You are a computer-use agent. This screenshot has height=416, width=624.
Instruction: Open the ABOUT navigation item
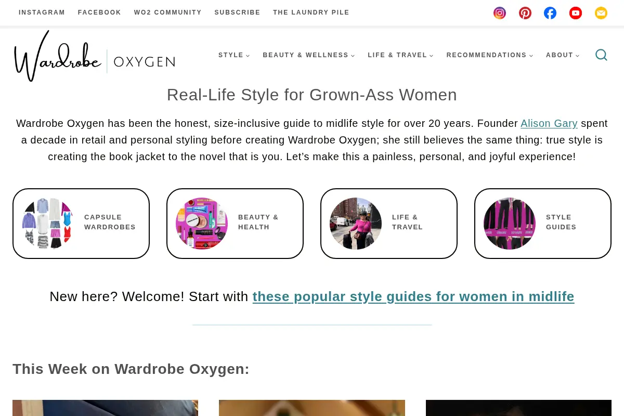click(560, 55)
